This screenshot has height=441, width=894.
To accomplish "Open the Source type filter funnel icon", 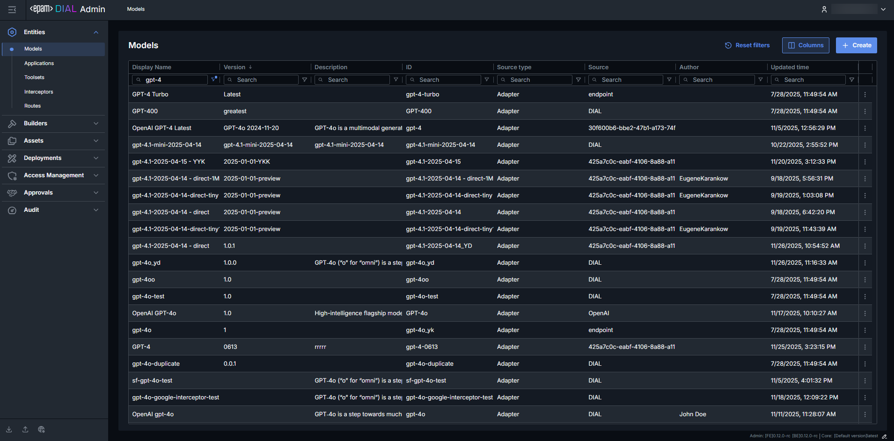I will [x=578, y=80].
